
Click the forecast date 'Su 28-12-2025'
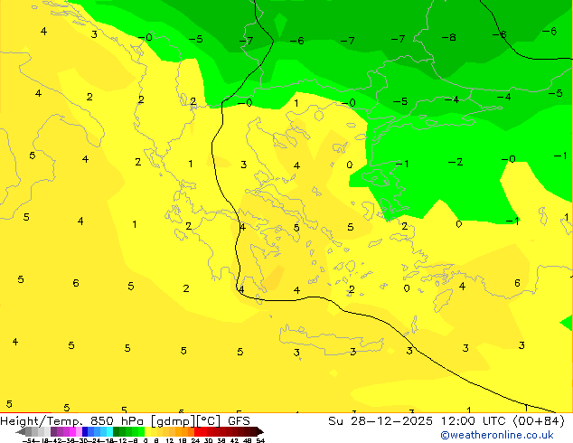380,421
